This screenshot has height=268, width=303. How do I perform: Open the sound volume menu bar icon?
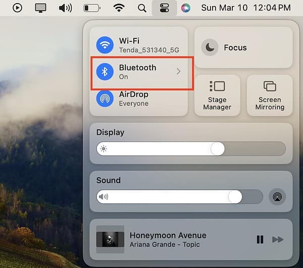click(x=65, y=8)
